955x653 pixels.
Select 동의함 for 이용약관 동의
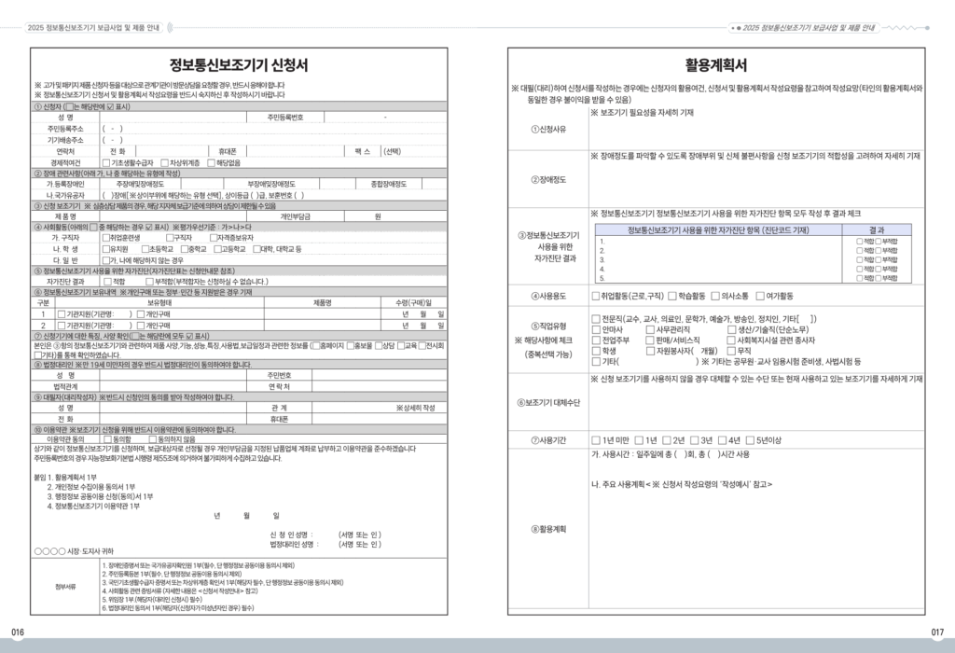(x=107, y=439)
